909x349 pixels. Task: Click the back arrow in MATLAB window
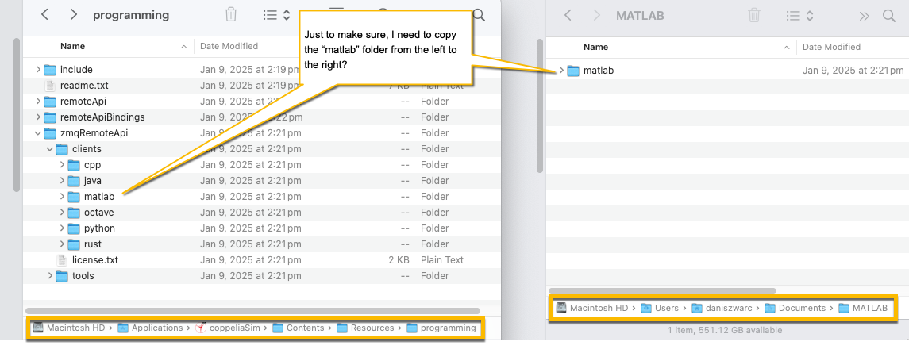(x=568, y=15)
